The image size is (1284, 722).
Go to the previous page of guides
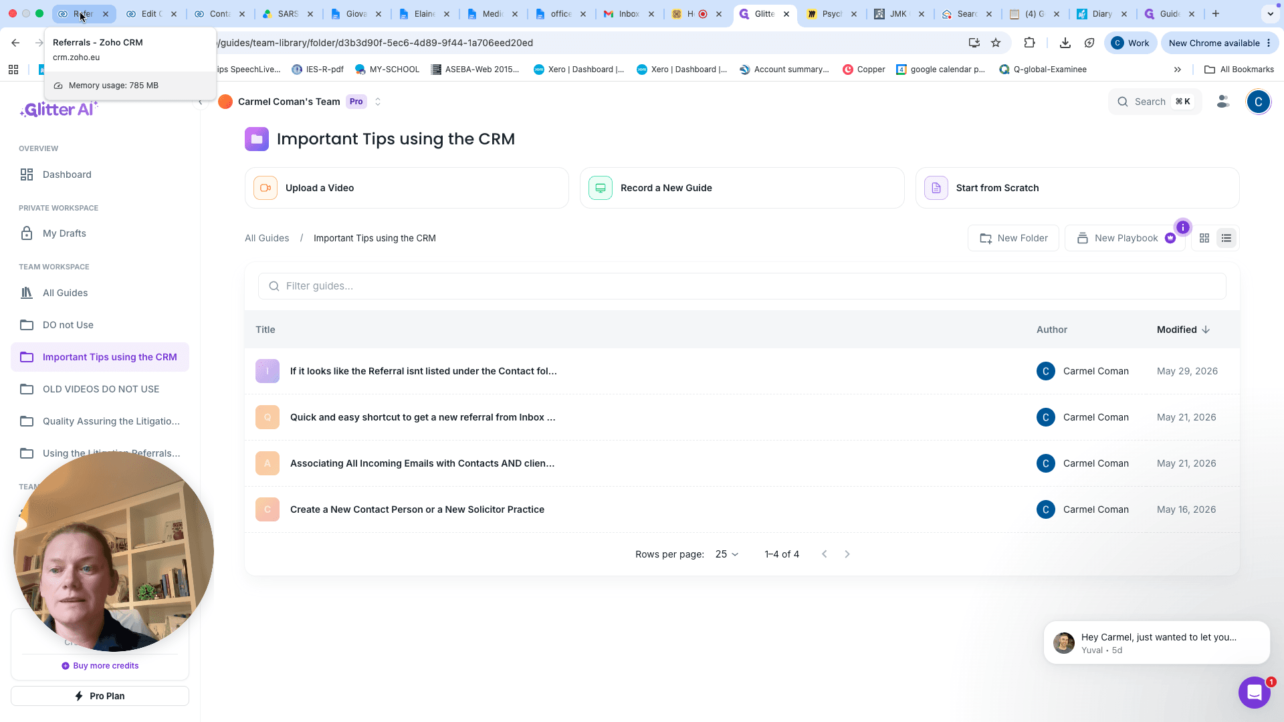tap(825, 554)
